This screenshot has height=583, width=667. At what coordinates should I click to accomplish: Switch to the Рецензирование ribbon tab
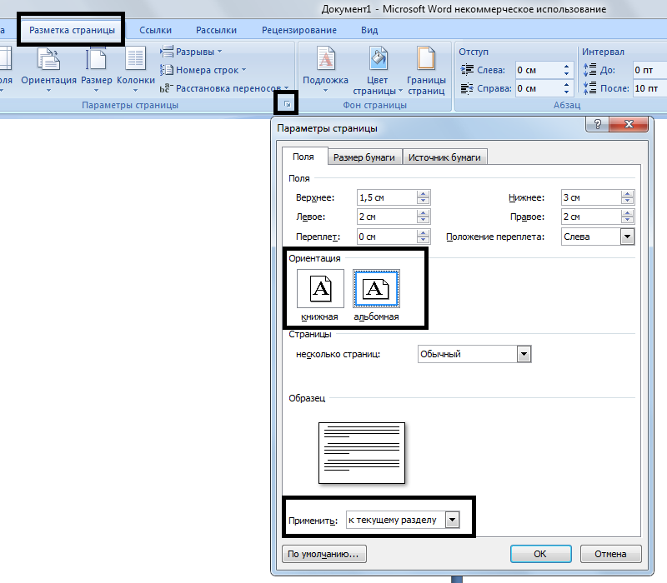click(x=299, y=30)
